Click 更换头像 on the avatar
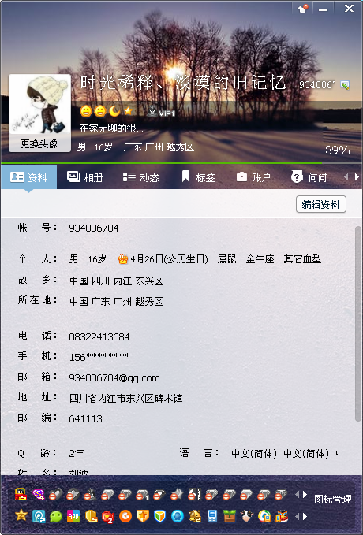The height and width of the screenshot is (535, 363). click(39, 144)
